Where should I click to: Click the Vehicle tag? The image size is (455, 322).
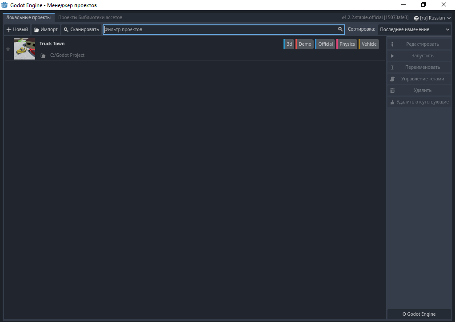pos(369,44)
